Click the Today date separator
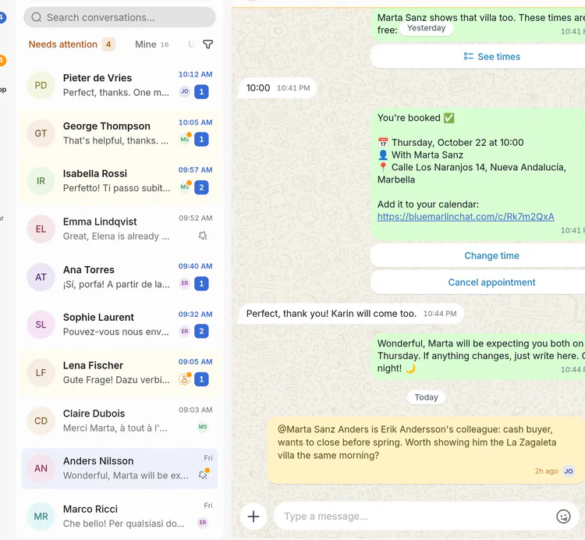This screenshot has height=540, width=585. pyautogui.click(x=426, y=397)
